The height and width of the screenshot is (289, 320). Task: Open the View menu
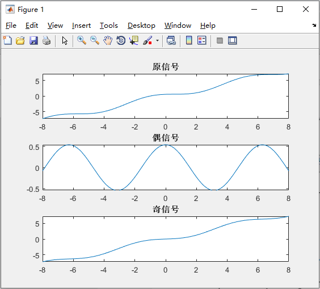coord(55,26)
